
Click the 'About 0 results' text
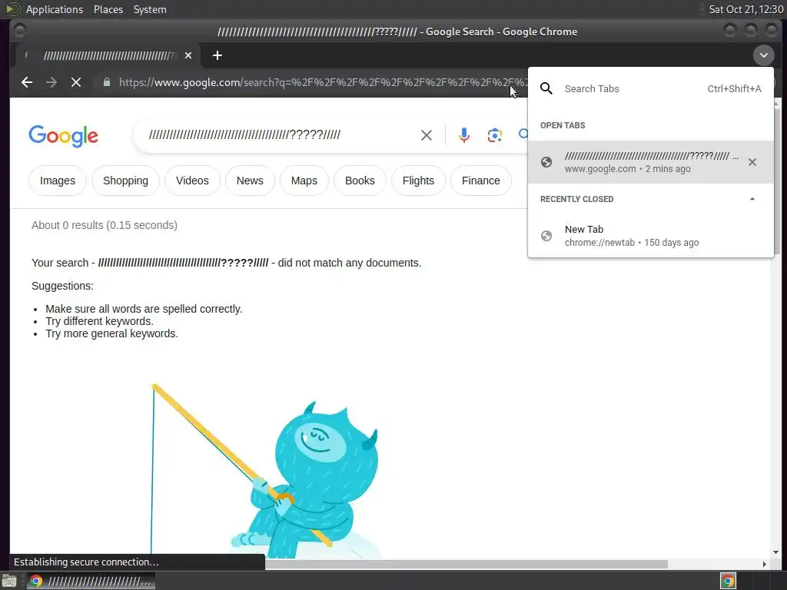(105, 225)
